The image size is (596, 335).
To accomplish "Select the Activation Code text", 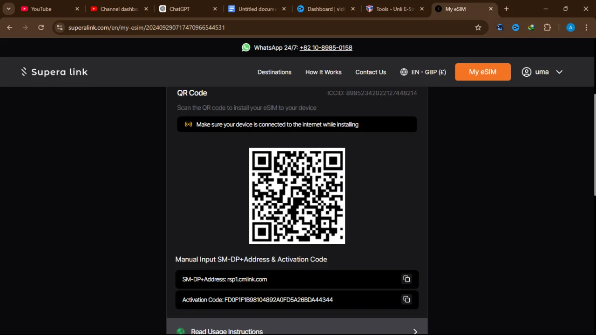I will (257, 300).
